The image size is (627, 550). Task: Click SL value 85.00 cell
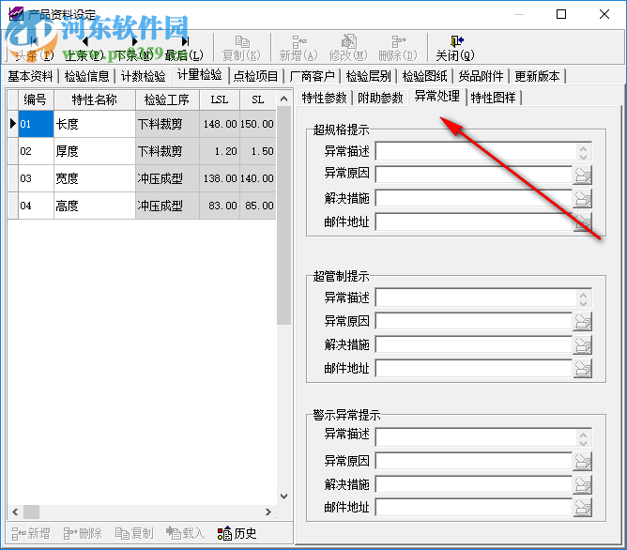pyautogui.click(x=258, y=206)
